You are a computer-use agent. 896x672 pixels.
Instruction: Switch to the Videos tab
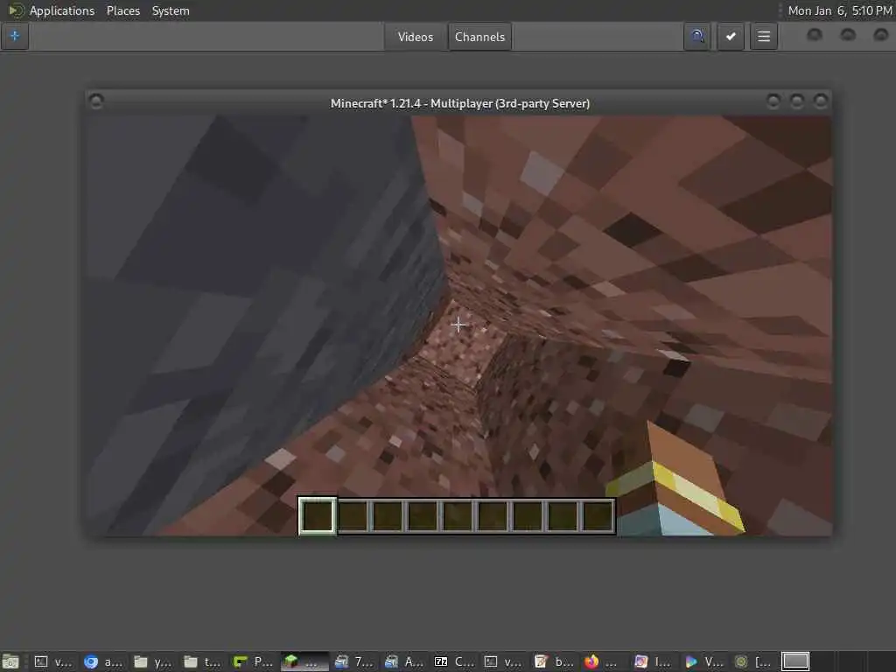416,37
